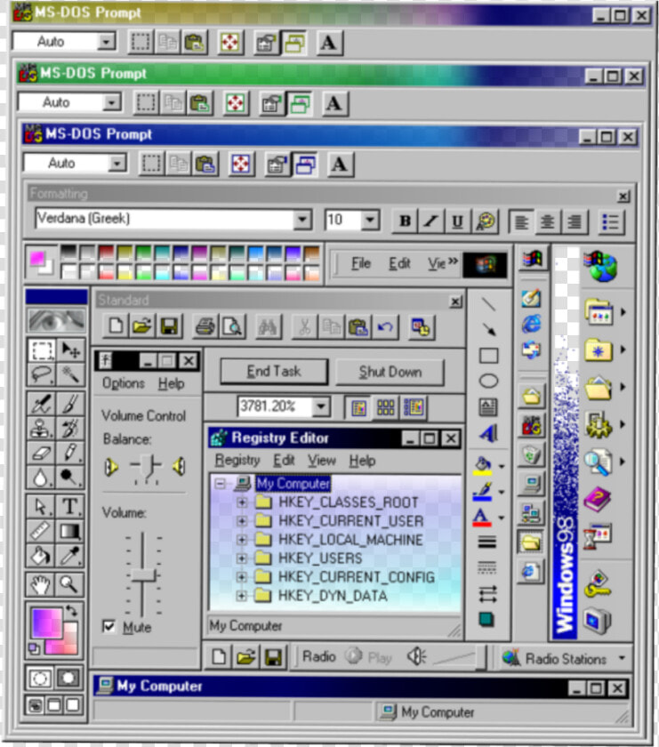Select the Move tool in toolbox

(x=70, y=350)
